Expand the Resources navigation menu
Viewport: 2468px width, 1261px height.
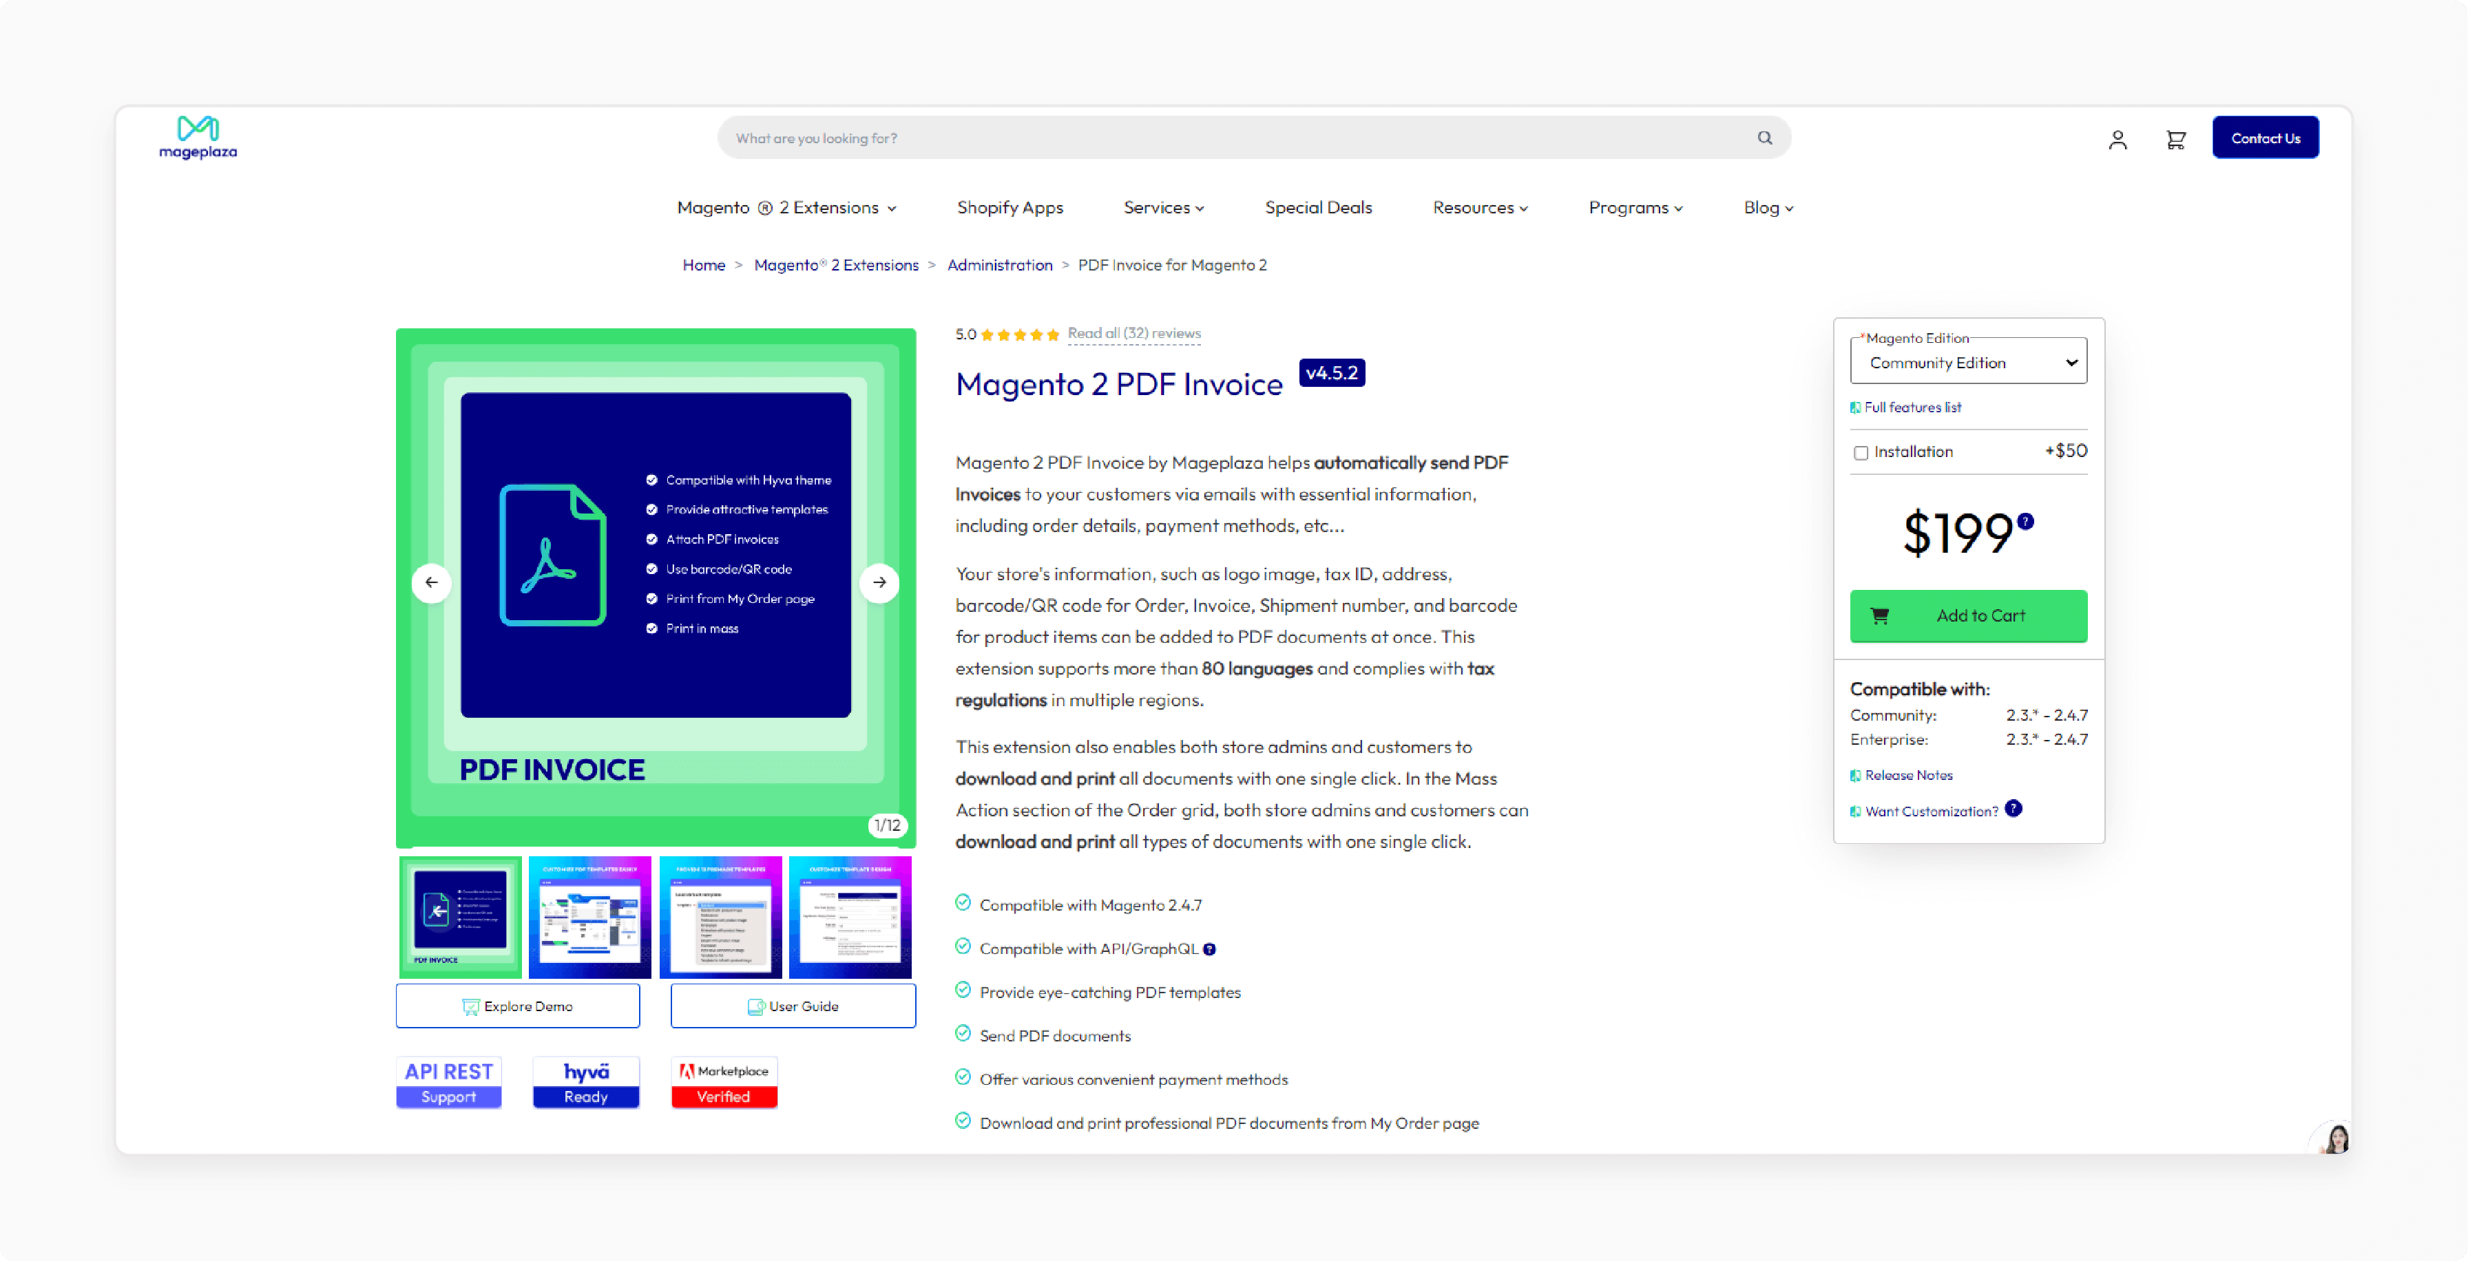click(1477, 207)
